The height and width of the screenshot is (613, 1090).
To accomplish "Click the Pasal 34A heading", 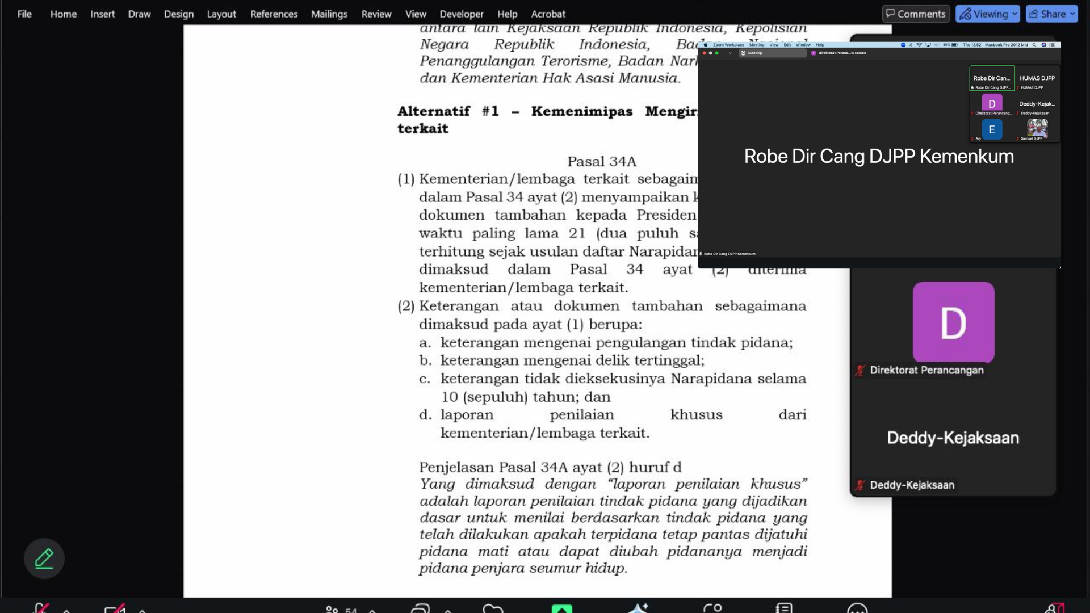I will pyautogui.click(x=602, y=162).
